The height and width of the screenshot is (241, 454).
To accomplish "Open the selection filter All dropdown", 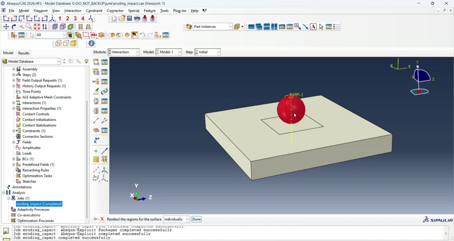I will pyautogui.click(x=51, y=35).
